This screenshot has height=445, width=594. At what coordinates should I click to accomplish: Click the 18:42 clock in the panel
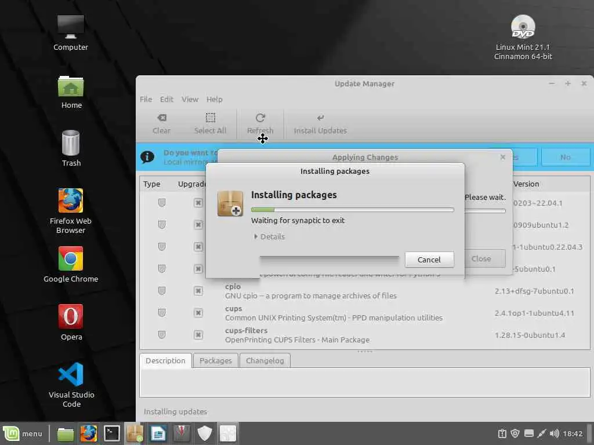pyautogui.click(x=573, y=433)
